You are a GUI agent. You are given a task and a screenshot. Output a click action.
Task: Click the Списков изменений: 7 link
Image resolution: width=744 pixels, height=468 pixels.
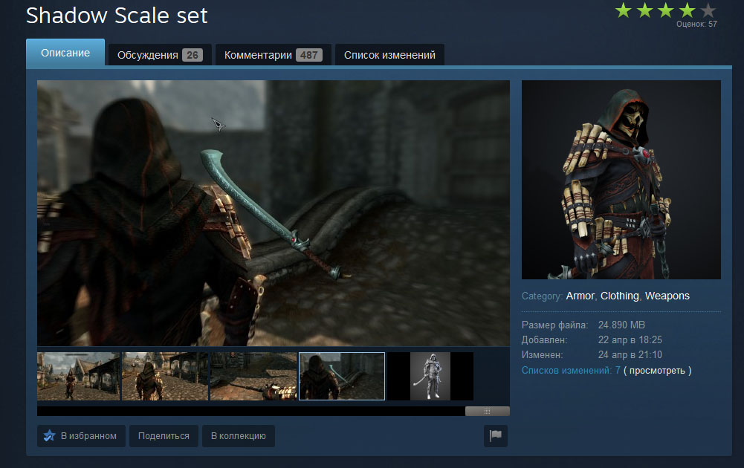(571, 371)
